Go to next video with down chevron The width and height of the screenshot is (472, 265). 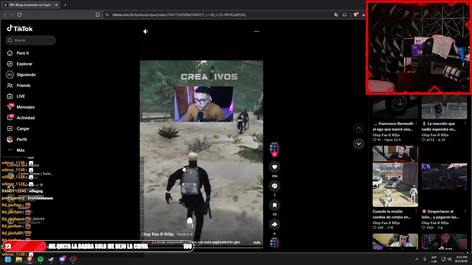click(358, 144)
